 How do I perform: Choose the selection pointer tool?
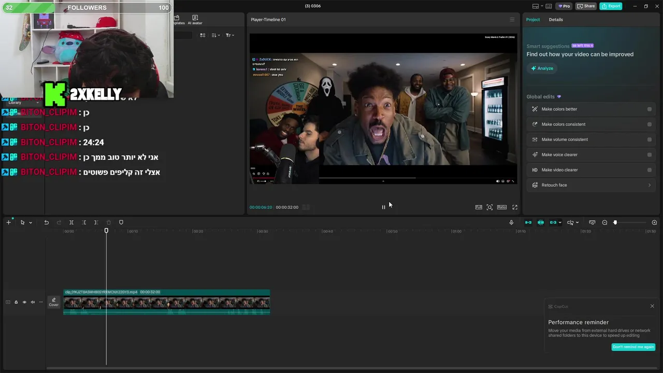tap(22, 222)
